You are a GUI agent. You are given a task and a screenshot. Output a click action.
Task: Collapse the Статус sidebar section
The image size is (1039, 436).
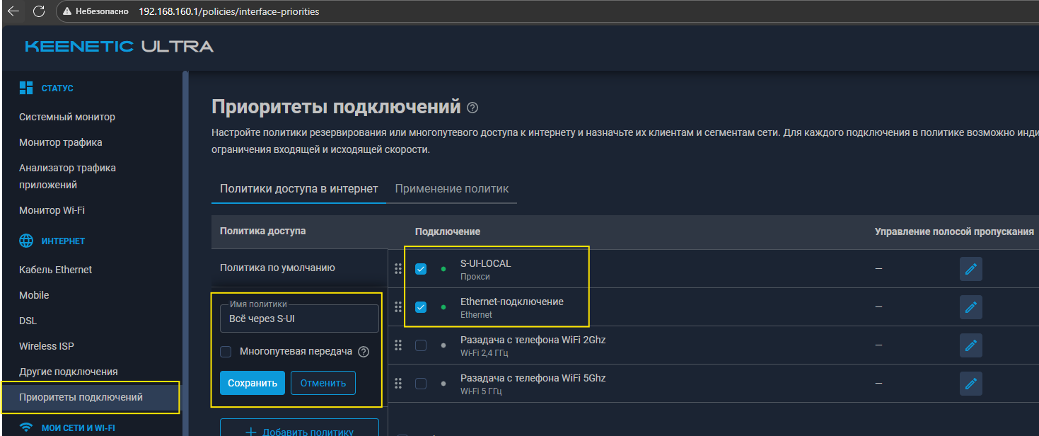(x=57, y=88)
